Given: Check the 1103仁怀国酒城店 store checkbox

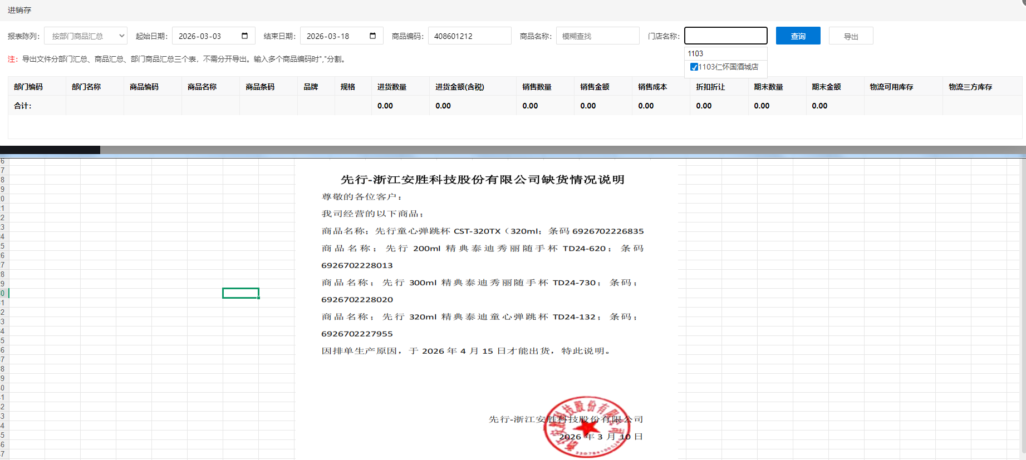Looking at the screenshot, I should pos(694,67).
